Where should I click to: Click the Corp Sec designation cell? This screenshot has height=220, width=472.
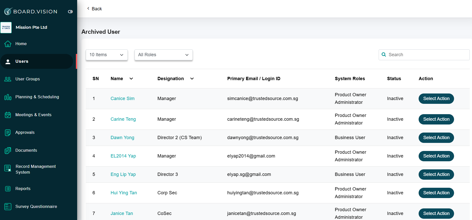[167, 193]
